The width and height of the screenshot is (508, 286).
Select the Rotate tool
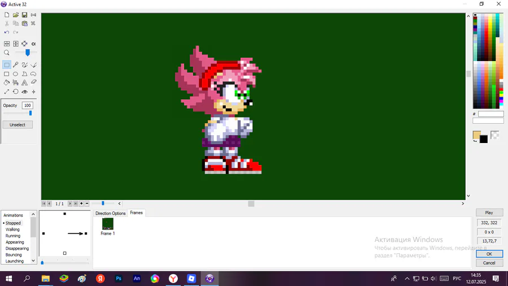pos(16,92)
